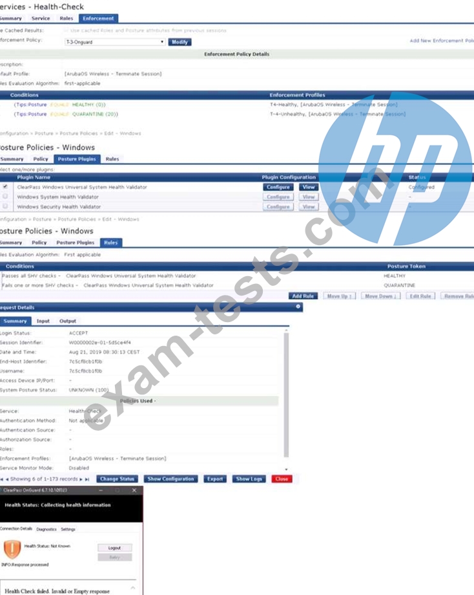Configure the ClearPass Windows Universal System Health Validator
The image size is (474, 595).
[x=278, y=187]
